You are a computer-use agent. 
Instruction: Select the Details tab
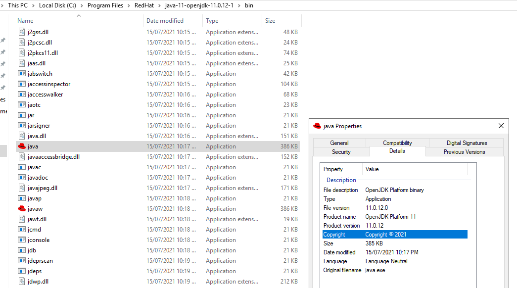pos(397,151)
